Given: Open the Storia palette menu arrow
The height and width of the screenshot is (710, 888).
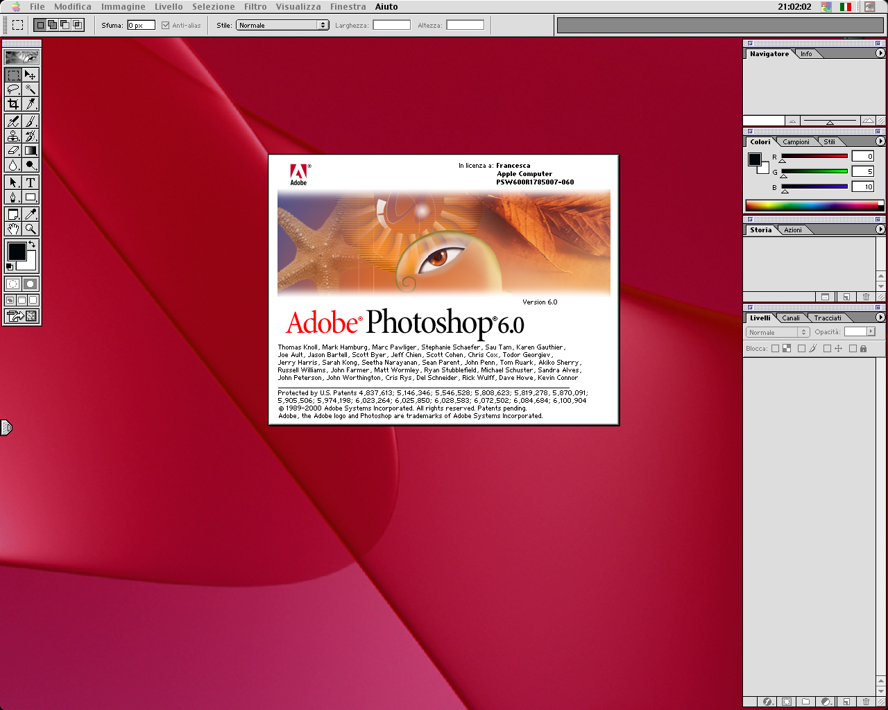Looking at the screenshot, I should click(x=880, y=230).
